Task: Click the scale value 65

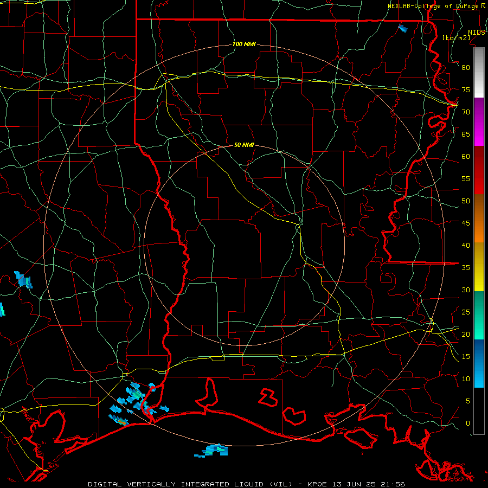Action: (x=466, y=134)
